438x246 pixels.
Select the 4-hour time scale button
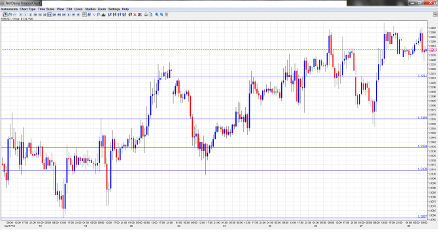tap(59, 14)
